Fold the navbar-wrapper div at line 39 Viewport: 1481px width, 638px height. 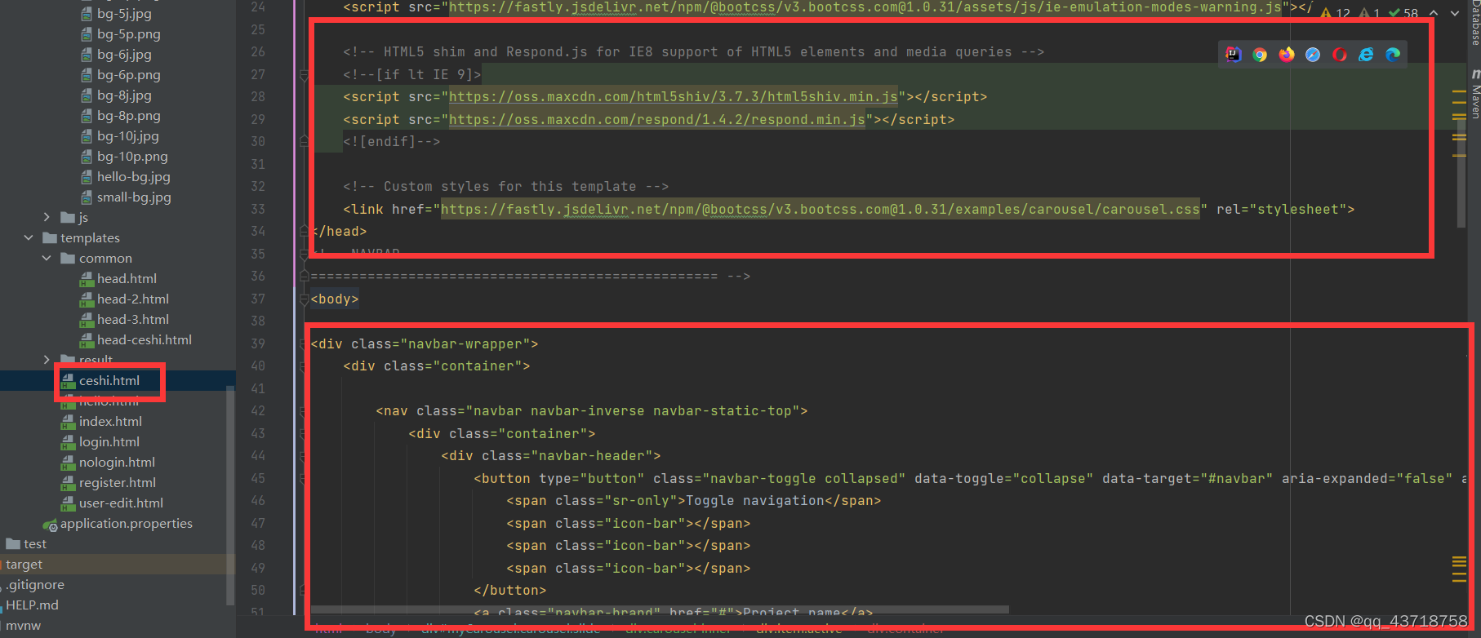click(x=304, y=344)
